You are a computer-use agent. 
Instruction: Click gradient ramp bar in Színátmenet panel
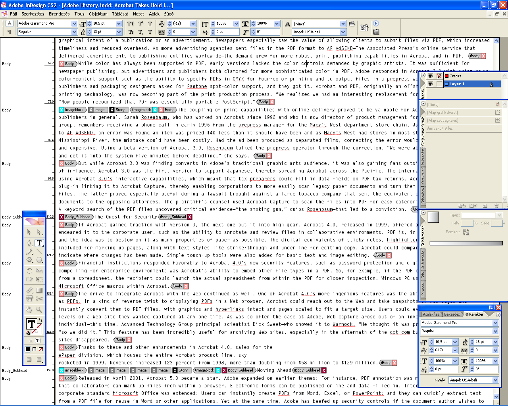tap(466, 243)
